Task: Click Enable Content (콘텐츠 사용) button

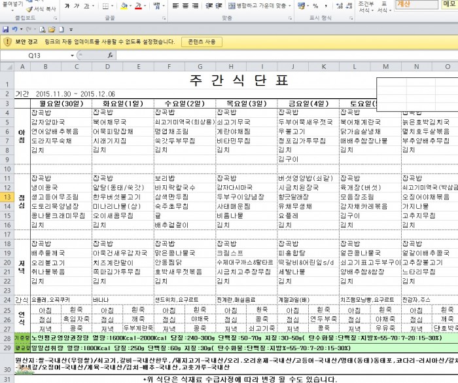Action: pyautogui.click(x=202, y=42)
